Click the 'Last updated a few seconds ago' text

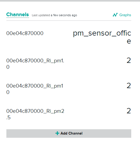(x=54, y=15)
